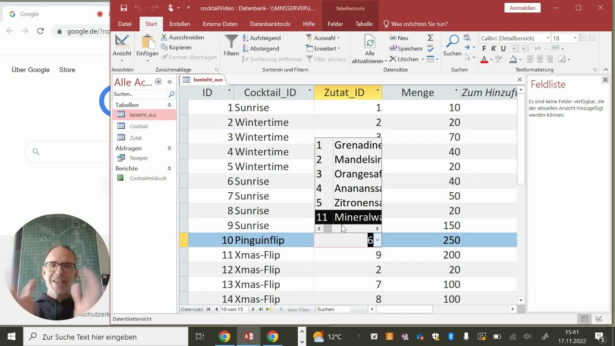
Task: Click the record Suchen search box
Action: click(333, 309)
